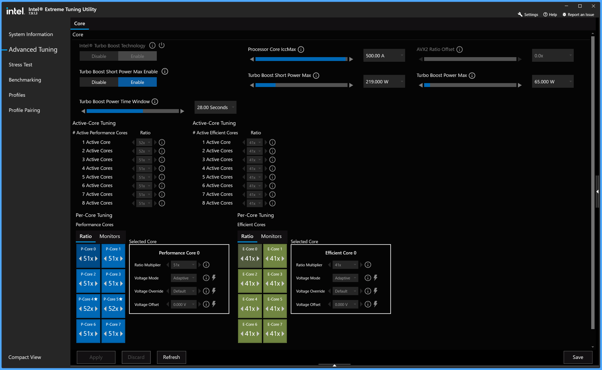Open Efficient Core 0 Voltage Override dropdown
Screen dimensions: 602x370
pyautogui.click(x=345, y=291)
